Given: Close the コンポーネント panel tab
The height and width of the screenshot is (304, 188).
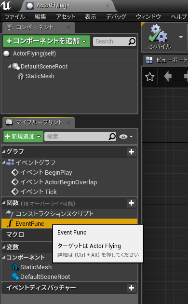Looking at the screenshot, I should pyautogui.click(x=68, y=28).
